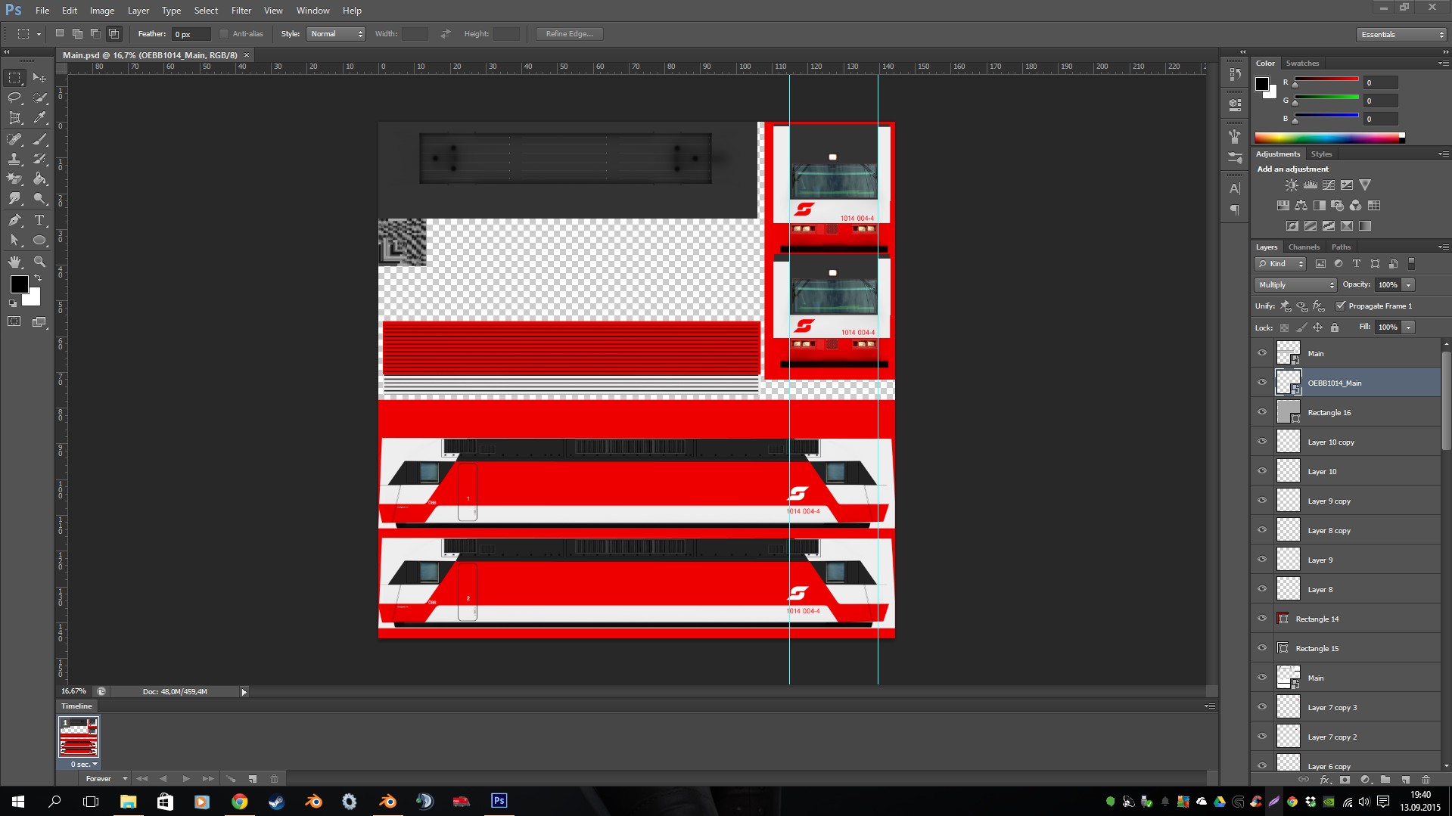The width and height of the screenshot is (1452, 816).
Task: Duplicate the selected timeline frame
Action: [253, 779]
